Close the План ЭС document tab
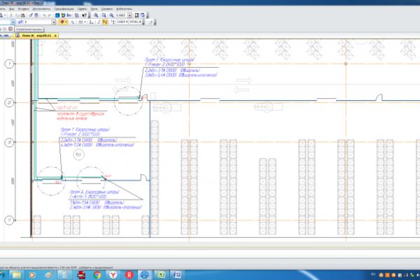Screen dimensions: 420x280 (55, 36)
